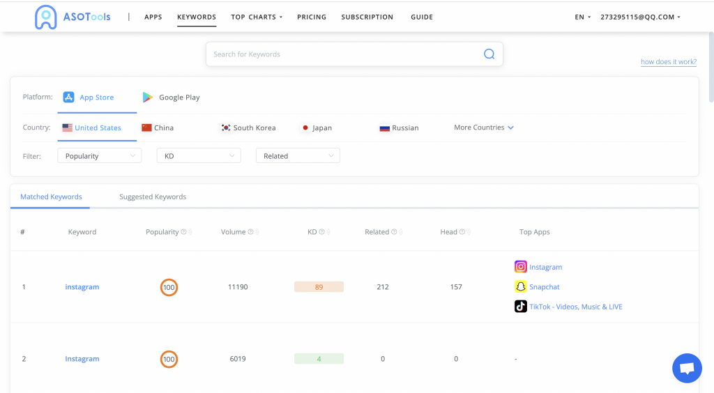Viewport: 714px width, 393px height.
Task: Click the search magnifier icon
Action: [489, 54]
